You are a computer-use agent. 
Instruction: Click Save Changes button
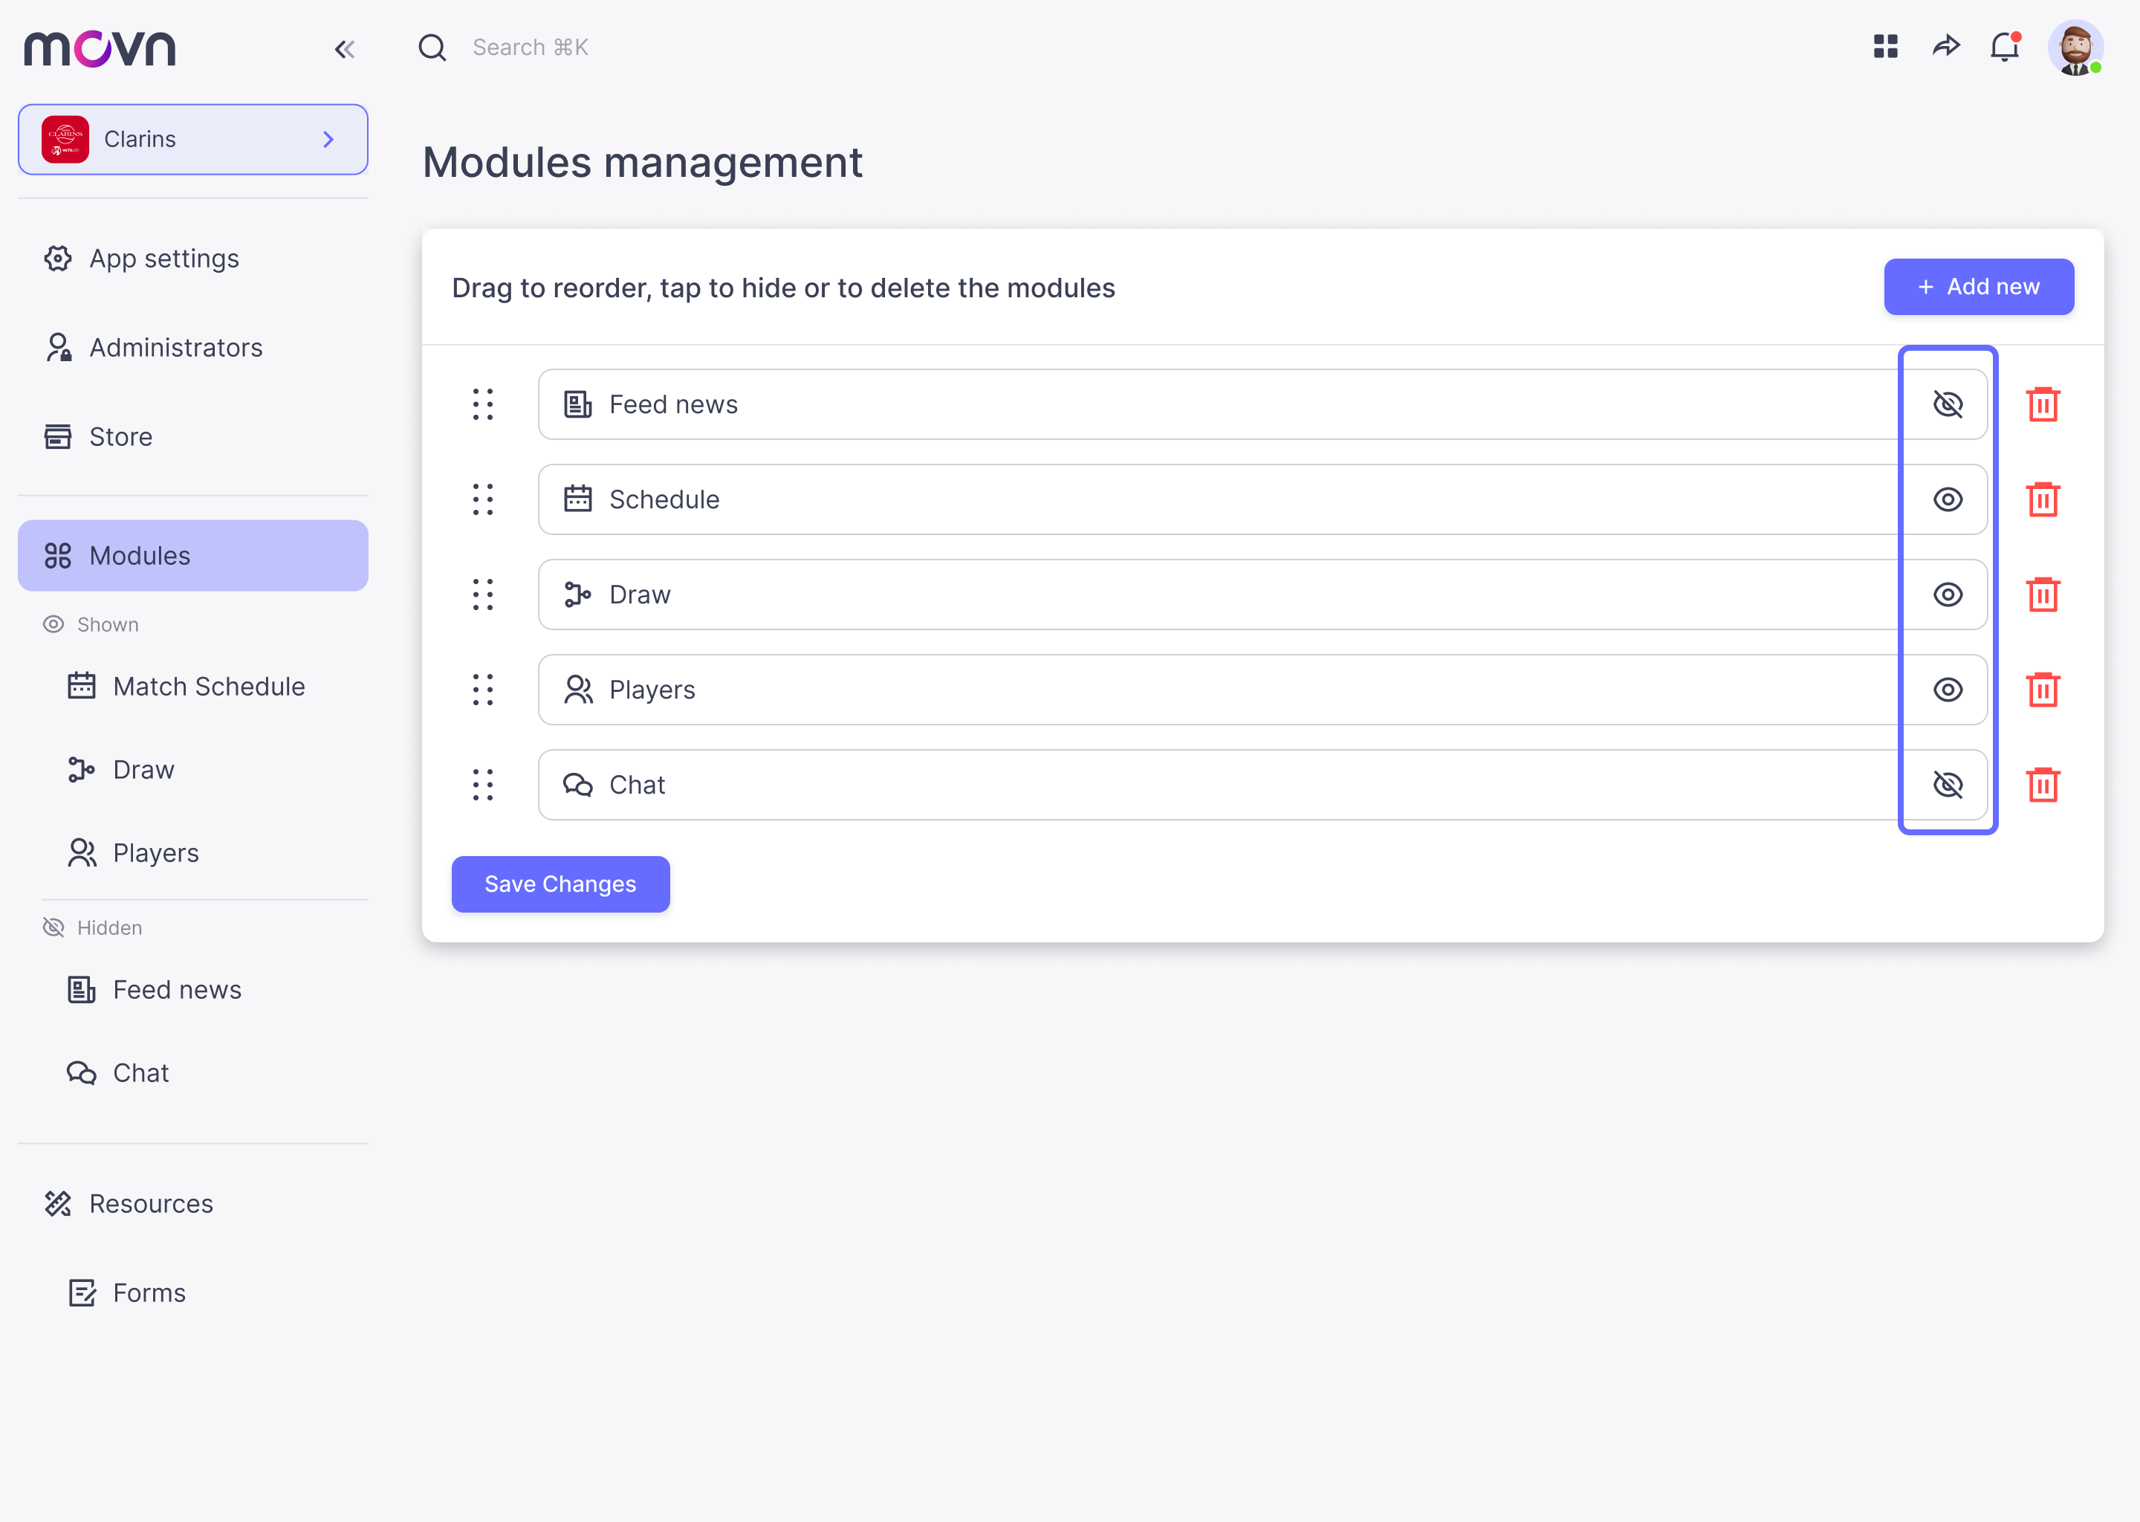coord(560,884)
